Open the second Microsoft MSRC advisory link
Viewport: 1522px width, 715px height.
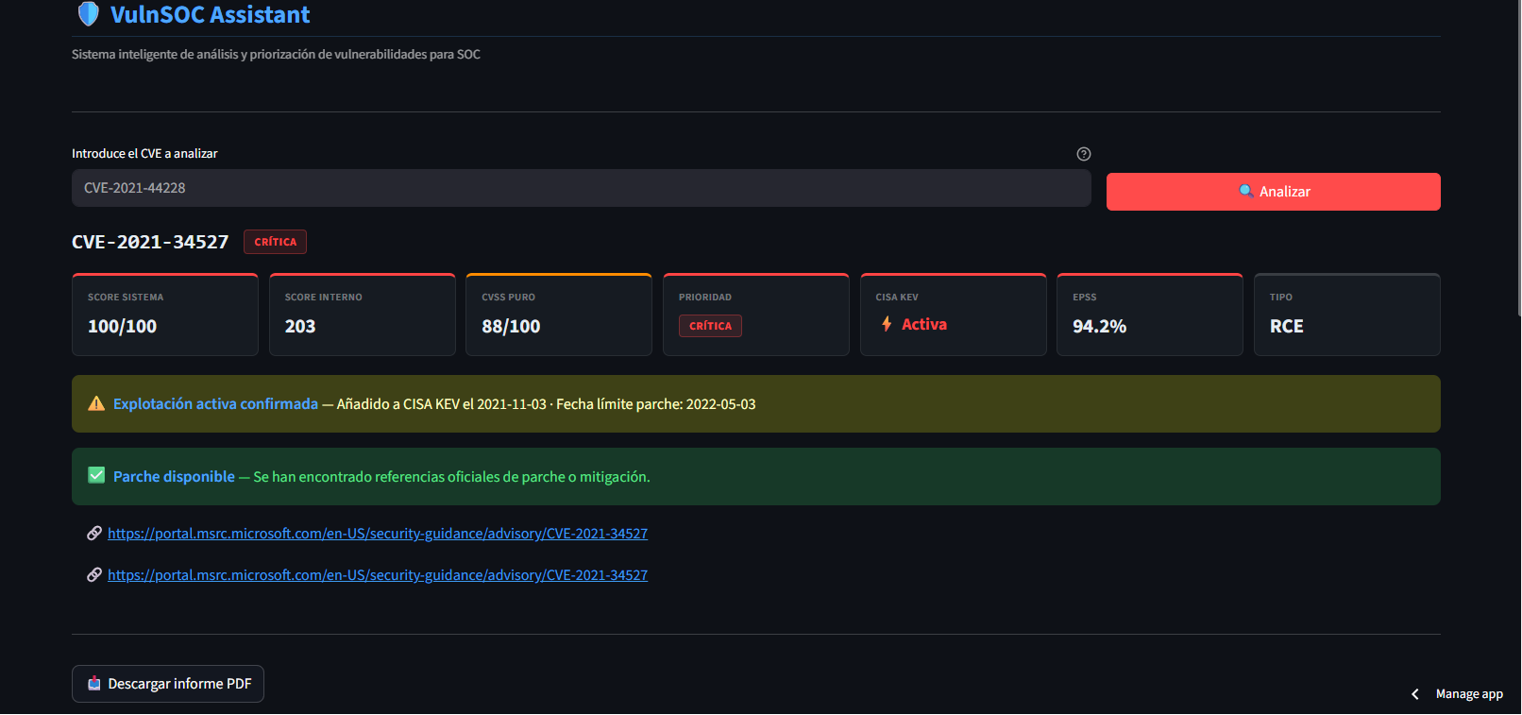click(378, 575)
